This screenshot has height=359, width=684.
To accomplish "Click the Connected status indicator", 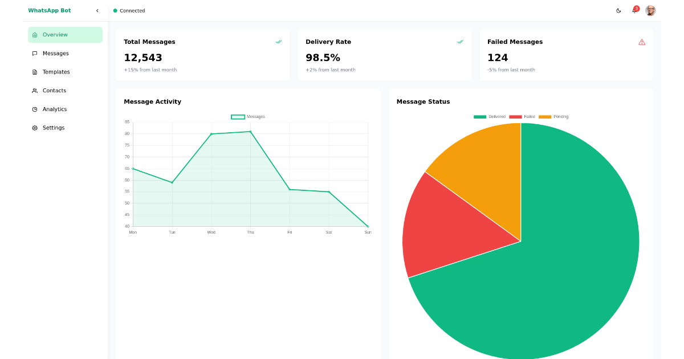I will pos(129,10).
